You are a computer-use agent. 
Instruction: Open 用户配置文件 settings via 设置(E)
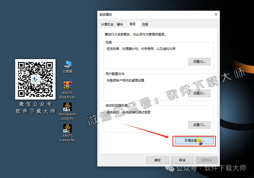click(x=199, y=93)
